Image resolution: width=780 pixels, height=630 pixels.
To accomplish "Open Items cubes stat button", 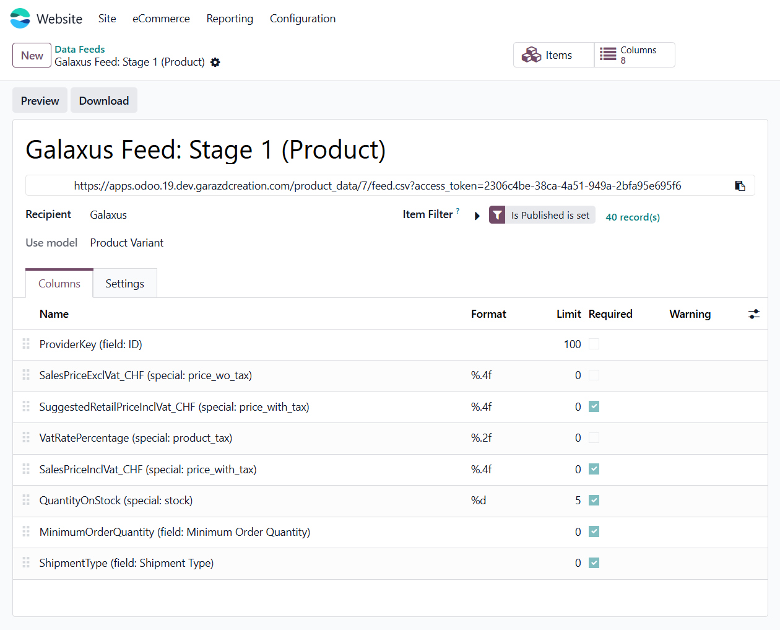I will point(553,55).
